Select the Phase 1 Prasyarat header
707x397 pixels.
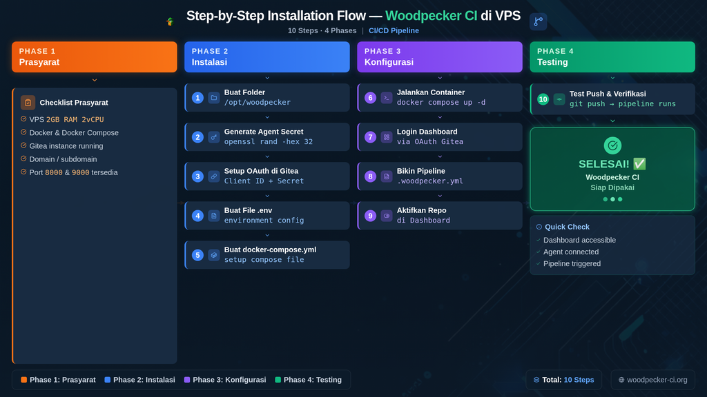click(94, 57)
